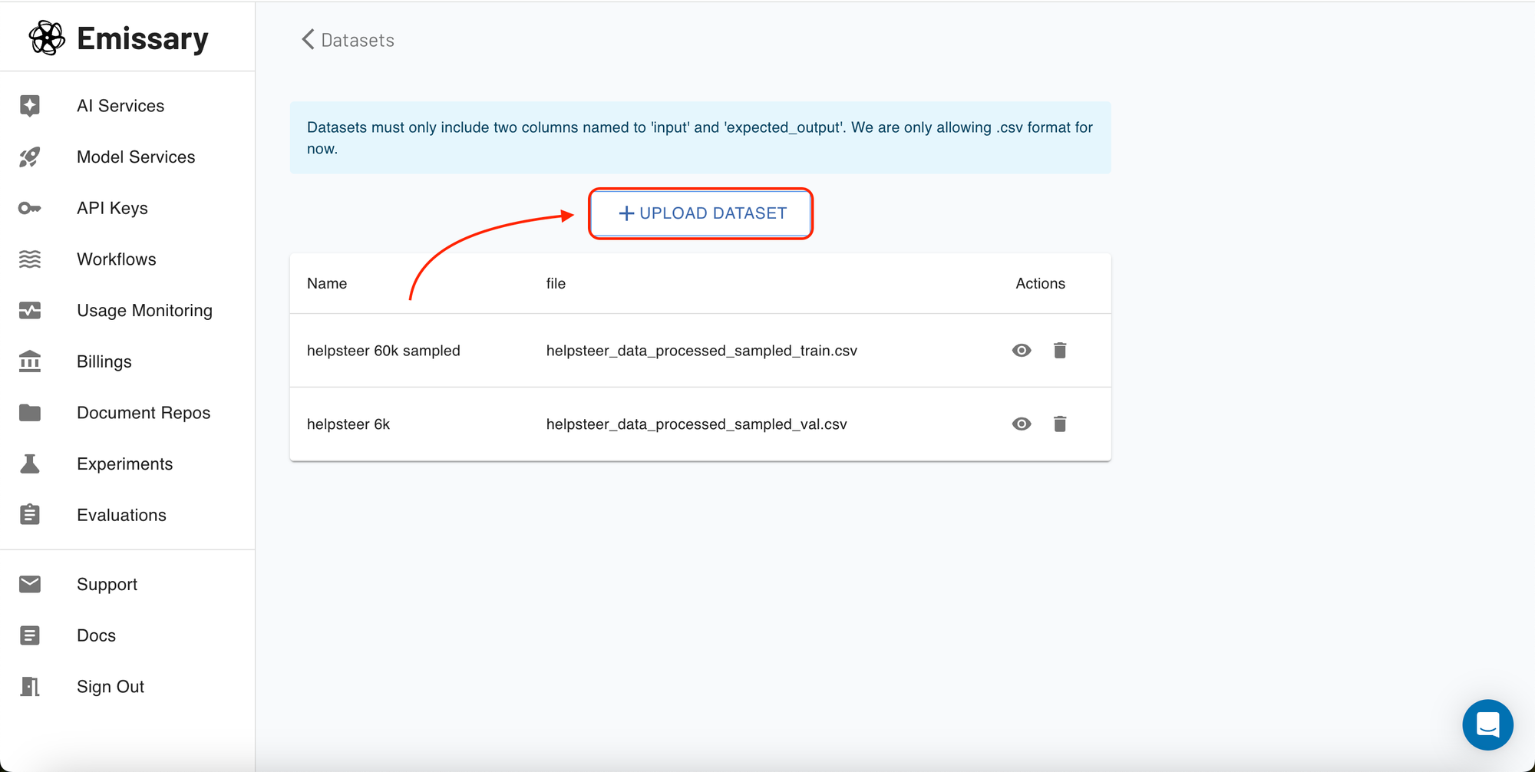This screenshot has width=1535, height=772.
Task: Click the Upload Dataset button
Action: coord(701,213)
